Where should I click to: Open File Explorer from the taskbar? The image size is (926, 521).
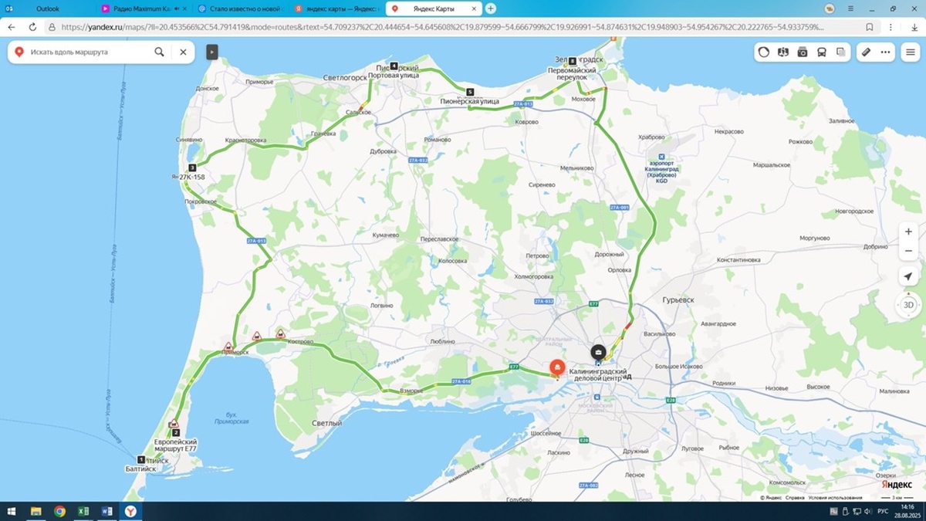point(35,511)
